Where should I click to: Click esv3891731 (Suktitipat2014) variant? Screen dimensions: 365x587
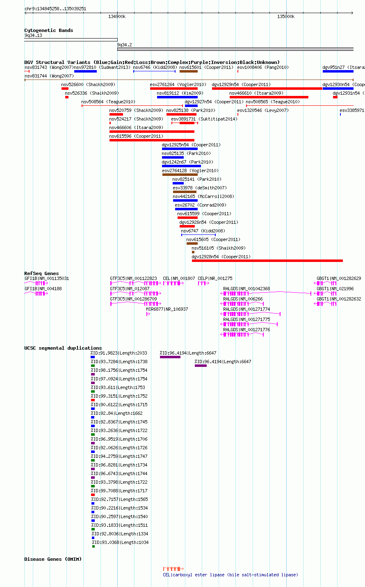pos(185,123)
